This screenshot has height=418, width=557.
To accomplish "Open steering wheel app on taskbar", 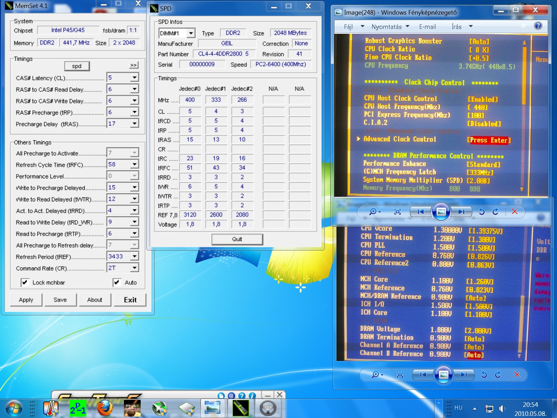I will pyautogui.click(x=268, y=408).
